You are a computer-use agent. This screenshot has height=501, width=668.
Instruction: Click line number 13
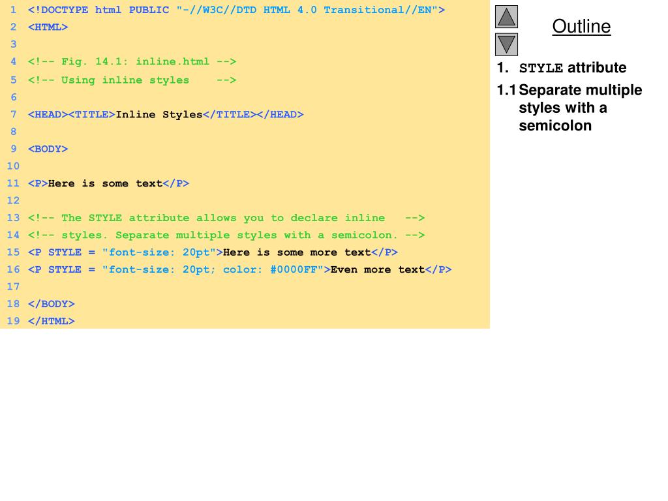(x=13, y=218)
